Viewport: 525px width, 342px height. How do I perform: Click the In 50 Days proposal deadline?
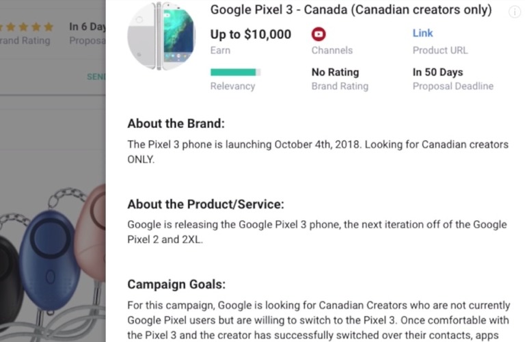437,72
